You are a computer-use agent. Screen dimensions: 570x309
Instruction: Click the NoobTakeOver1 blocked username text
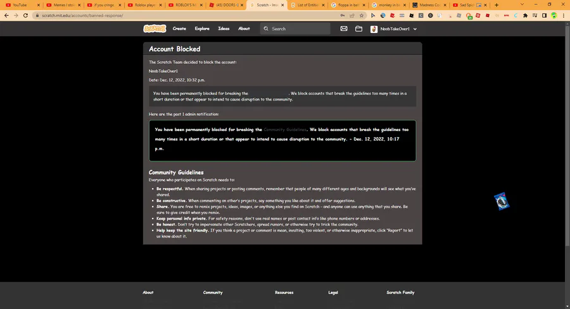163,72
